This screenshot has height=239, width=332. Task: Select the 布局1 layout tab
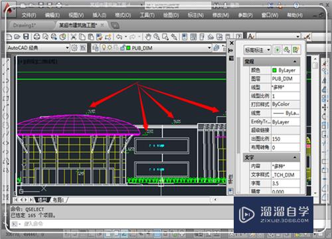click(58, 200)
